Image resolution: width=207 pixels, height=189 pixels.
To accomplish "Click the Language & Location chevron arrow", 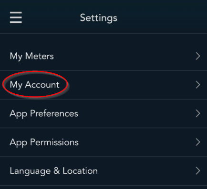I will [x=198, y=171].
